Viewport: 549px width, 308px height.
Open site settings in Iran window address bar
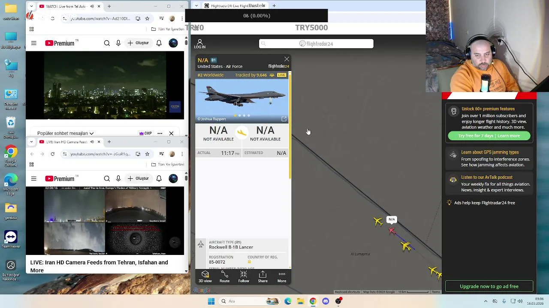point(64,154)
